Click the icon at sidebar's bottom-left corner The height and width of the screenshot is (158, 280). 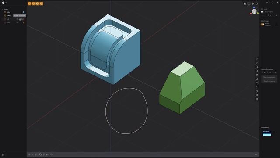pyautogui.click(x=3, y=155)
